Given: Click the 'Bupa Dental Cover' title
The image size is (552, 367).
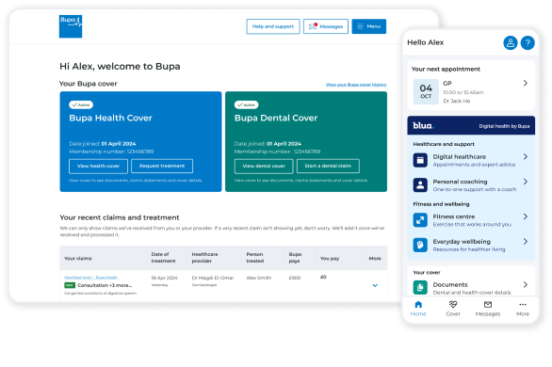Looking at the screenshot, I should 276,118.
